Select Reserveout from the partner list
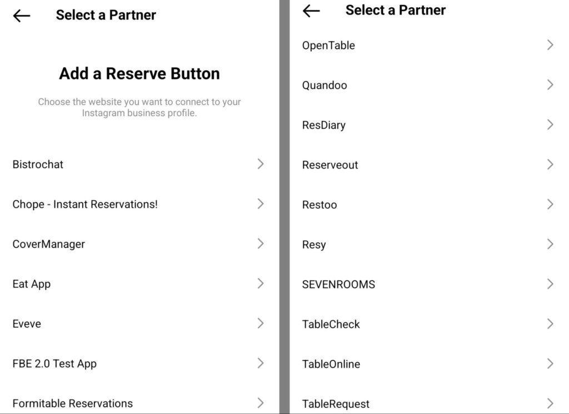Screen dimensions: 569x414 click(330, 165)
